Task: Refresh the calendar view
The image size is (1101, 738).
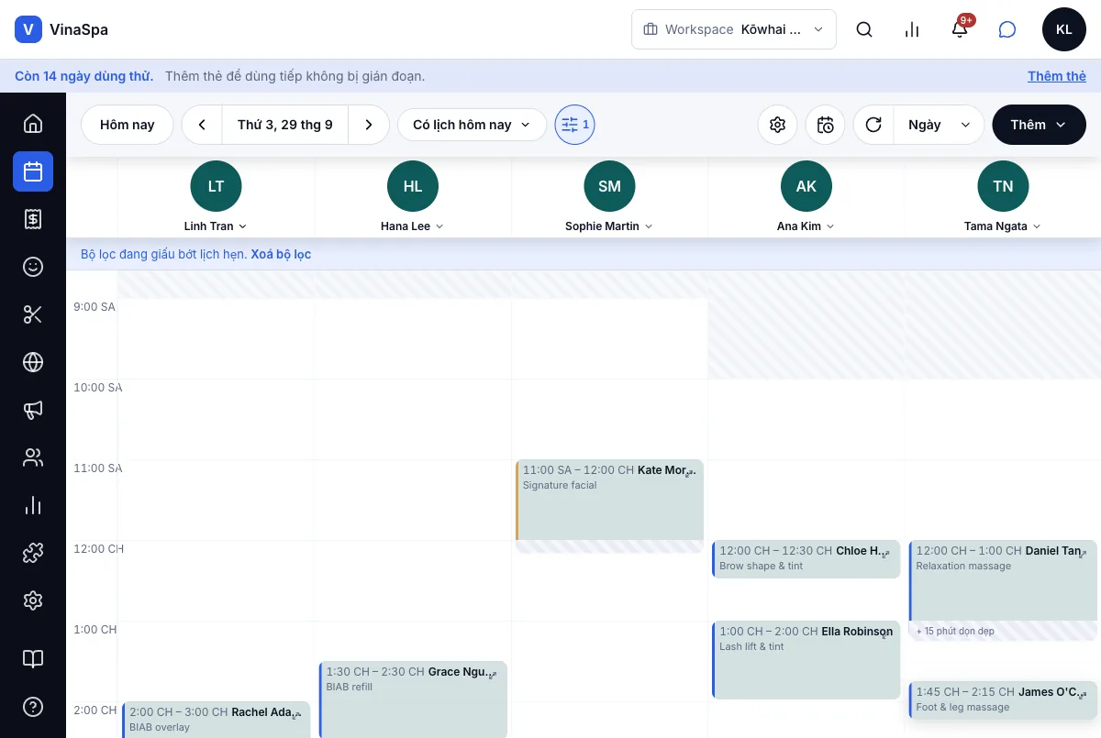Action: click(x=873, y=125)
